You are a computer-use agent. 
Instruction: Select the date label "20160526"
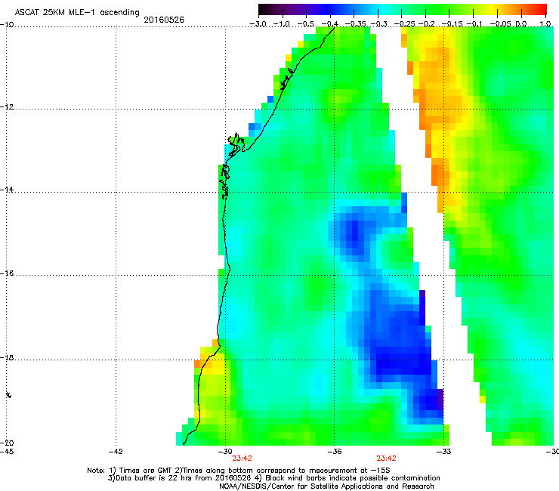164,20
